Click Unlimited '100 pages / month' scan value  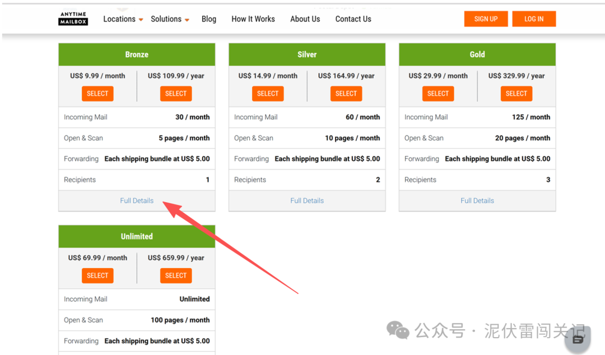pyautogui.click(x=180, y=320)
